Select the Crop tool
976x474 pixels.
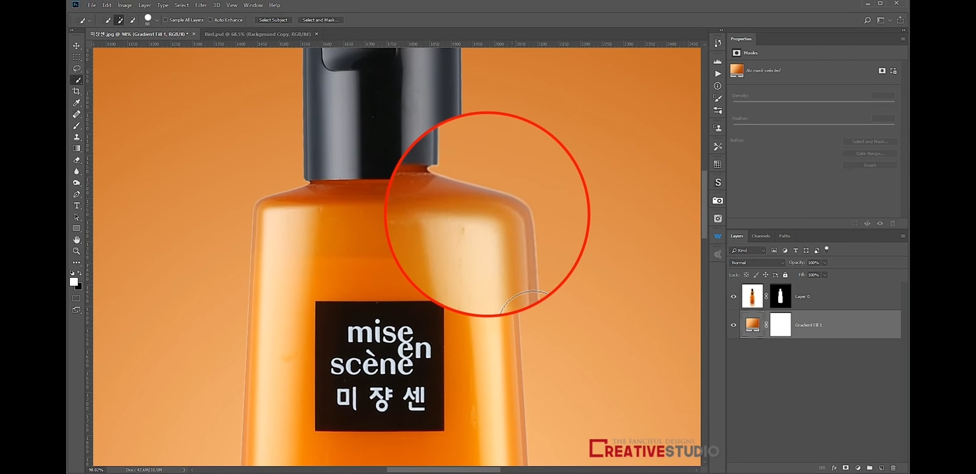pos(76,92)
